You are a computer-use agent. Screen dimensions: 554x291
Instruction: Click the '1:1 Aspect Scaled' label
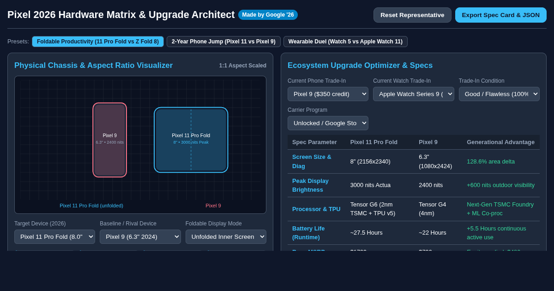click(243, 66)
